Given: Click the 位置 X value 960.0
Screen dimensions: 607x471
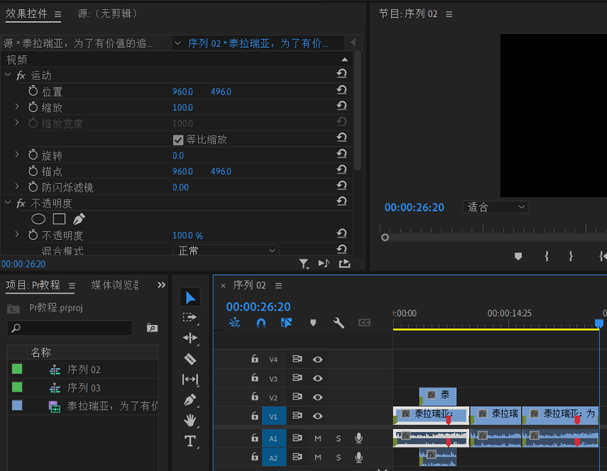Looking at the screenshot, I should click(x=183, y=92).
